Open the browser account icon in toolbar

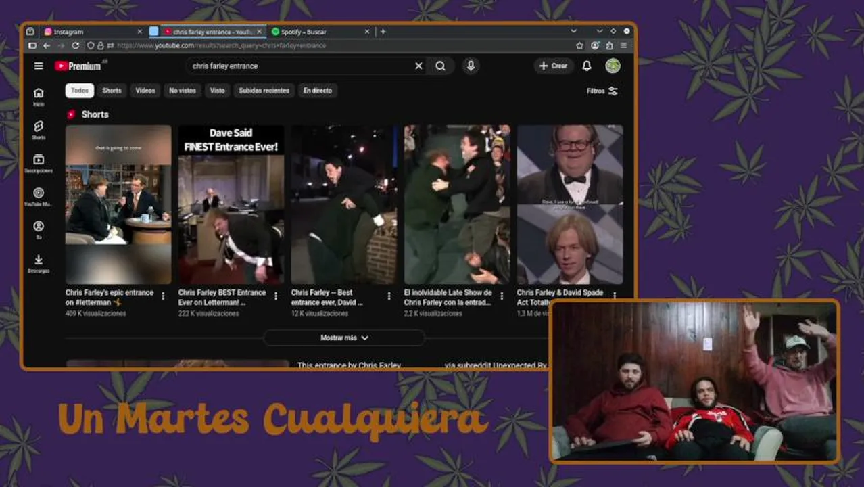coord(595,45)
